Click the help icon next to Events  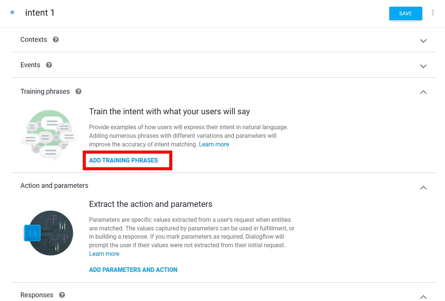click(49, 65)
